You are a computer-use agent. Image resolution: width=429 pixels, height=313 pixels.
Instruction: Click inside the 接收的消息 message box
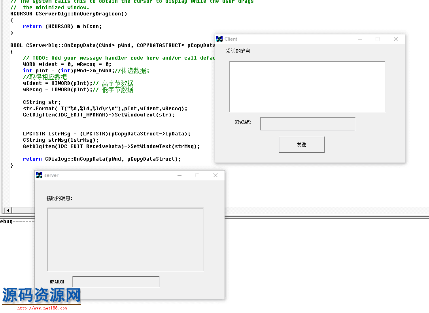[125, 239]
